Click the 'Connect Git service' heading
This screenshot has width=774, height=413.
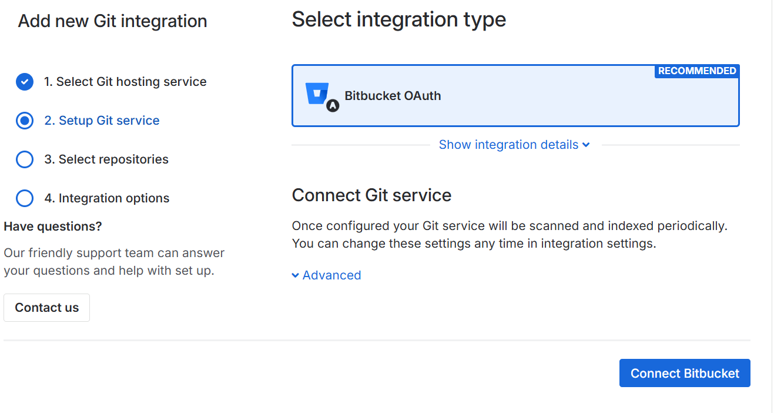click(x=371, y=195)
